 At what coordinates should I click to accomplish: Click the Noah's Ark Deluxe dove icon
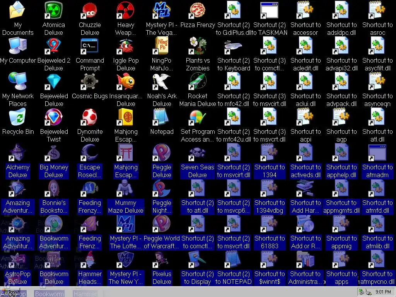coord(162,81)
